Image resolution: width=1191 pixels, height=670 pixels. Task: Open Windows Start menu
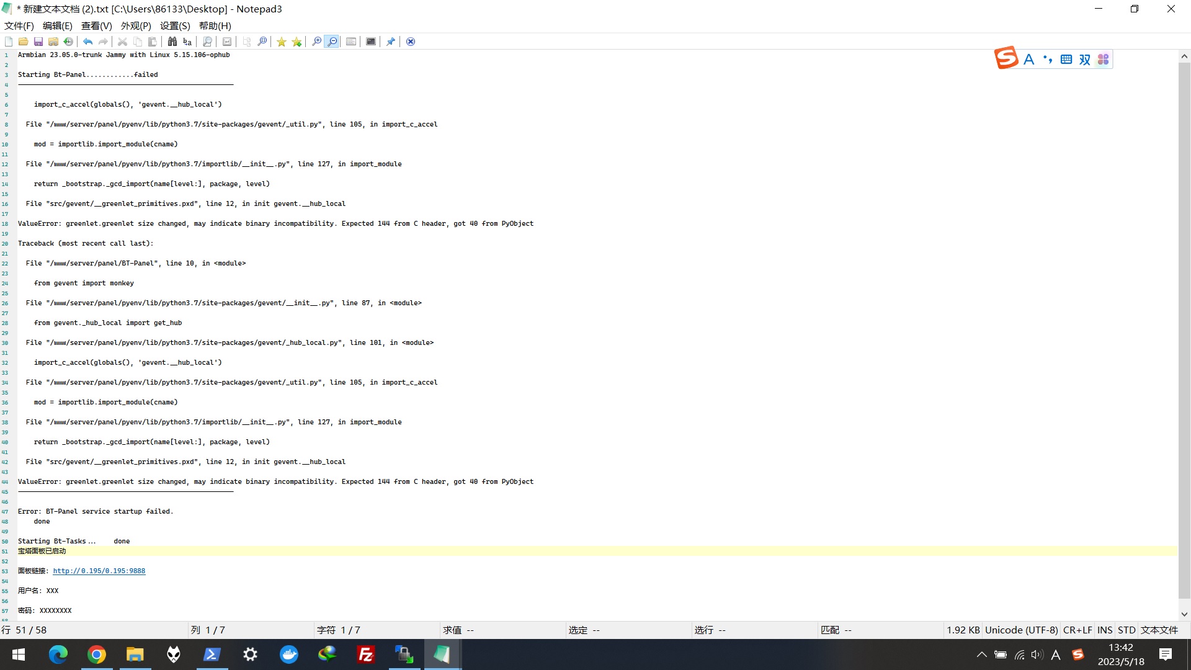[x=19, y=654]
